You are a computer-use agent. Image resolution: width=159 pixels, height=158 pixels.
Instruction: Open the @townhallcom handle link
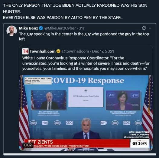[75, 51]
